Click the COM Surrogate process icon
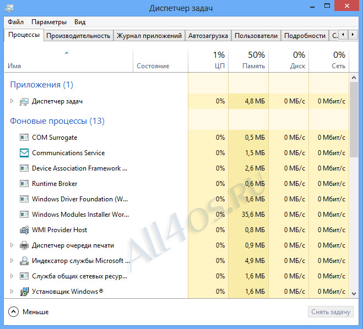 [x=24, y=138]
